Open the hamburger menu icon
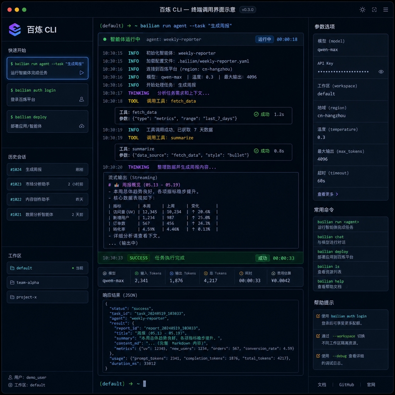The width and height of the screenshot is (395, 395). [x=385, y=10]
